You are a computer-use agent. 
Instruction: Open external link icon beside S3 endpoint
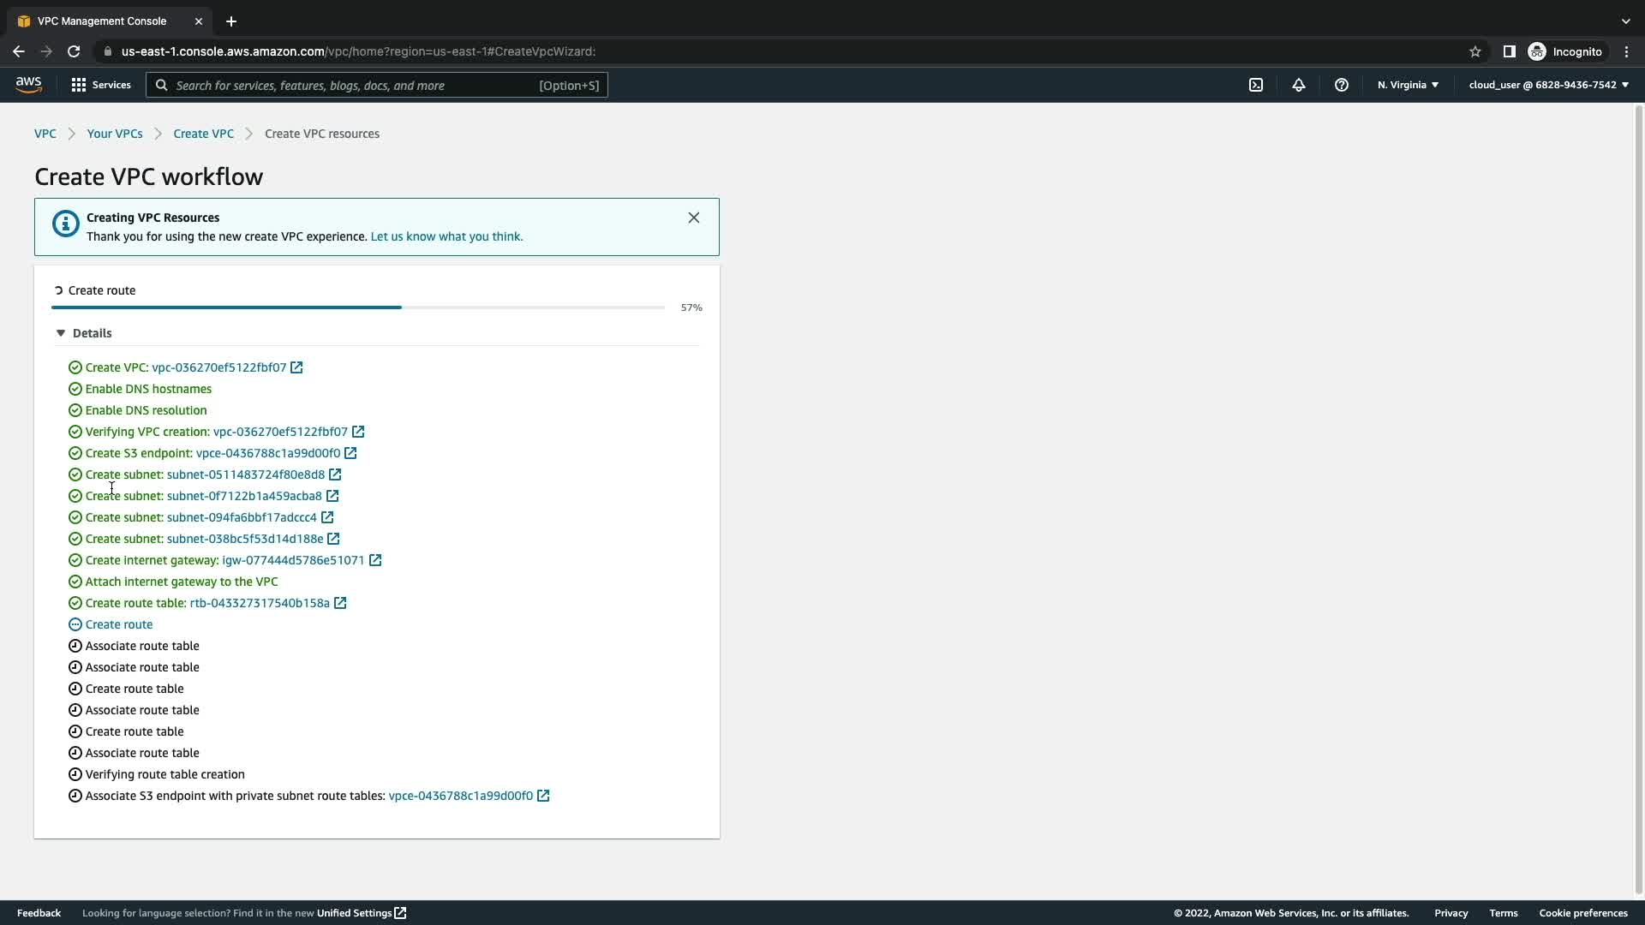(x=350, y=453)
